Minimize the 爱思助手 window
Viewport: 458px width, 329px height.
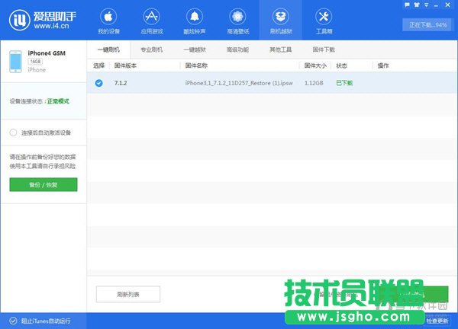click(436, 5)
